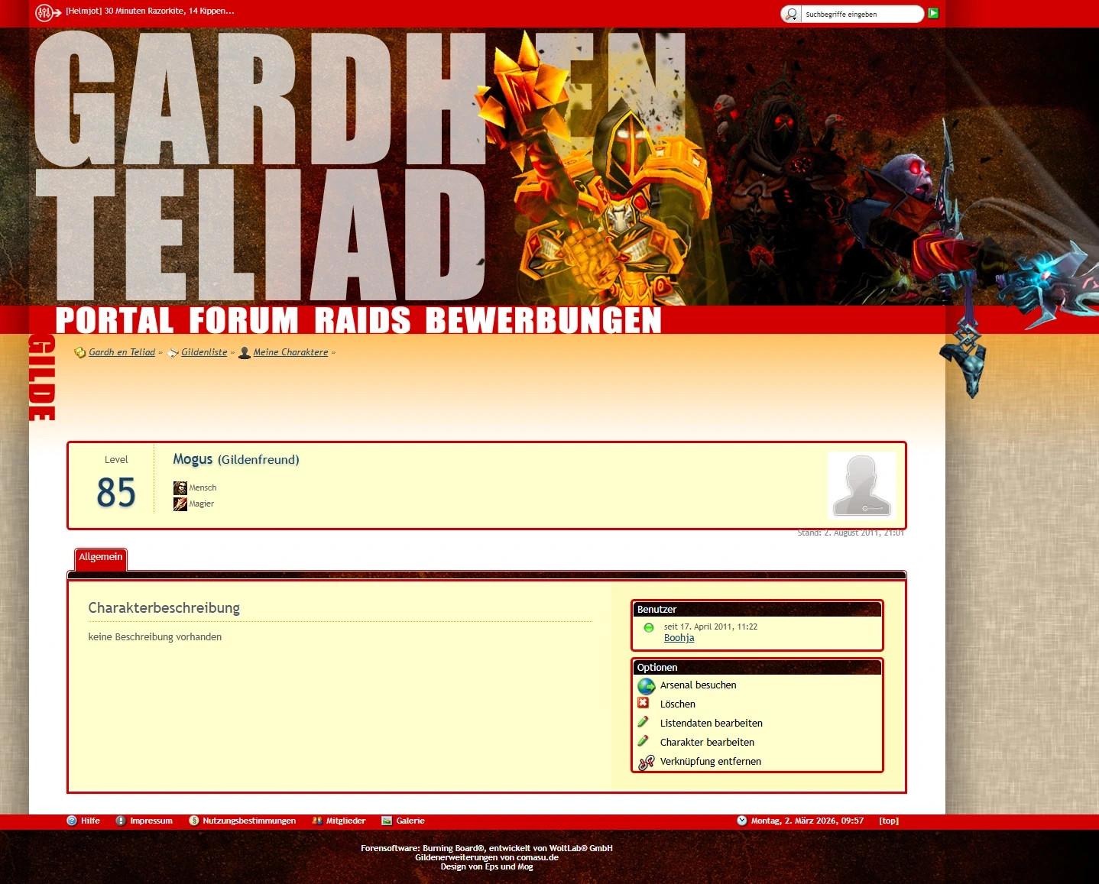
Task: Click the Meine Charaktere person icon
Action: [245, 352]
